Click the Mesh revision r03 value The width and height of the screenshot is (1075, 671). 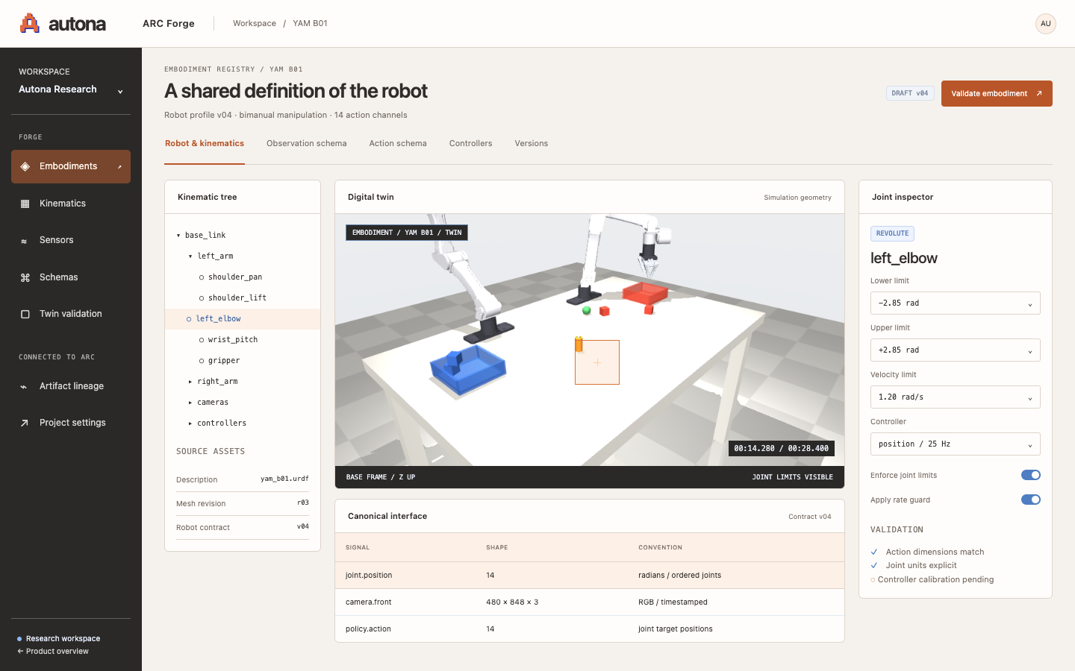pyautogui.click(x=303, y=503)
